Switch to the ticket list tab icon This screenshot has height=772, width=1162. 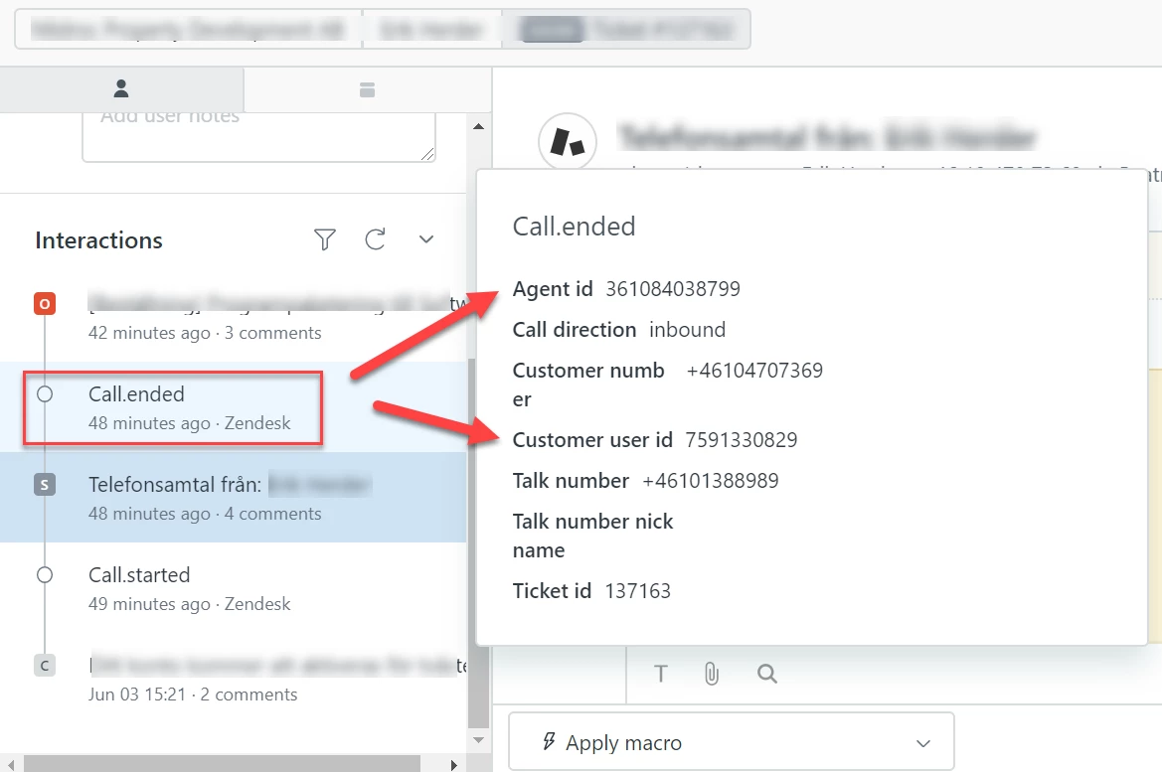tap(367, 89)
